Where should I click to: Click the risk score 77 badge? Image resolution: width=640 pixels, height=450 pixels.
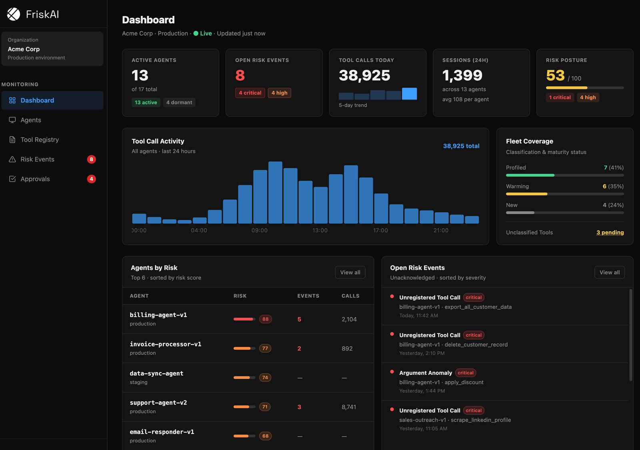[265, 348]
